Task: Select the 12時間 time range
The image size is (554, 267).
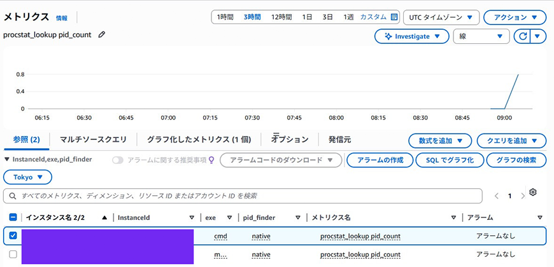Action: point(281,17)
